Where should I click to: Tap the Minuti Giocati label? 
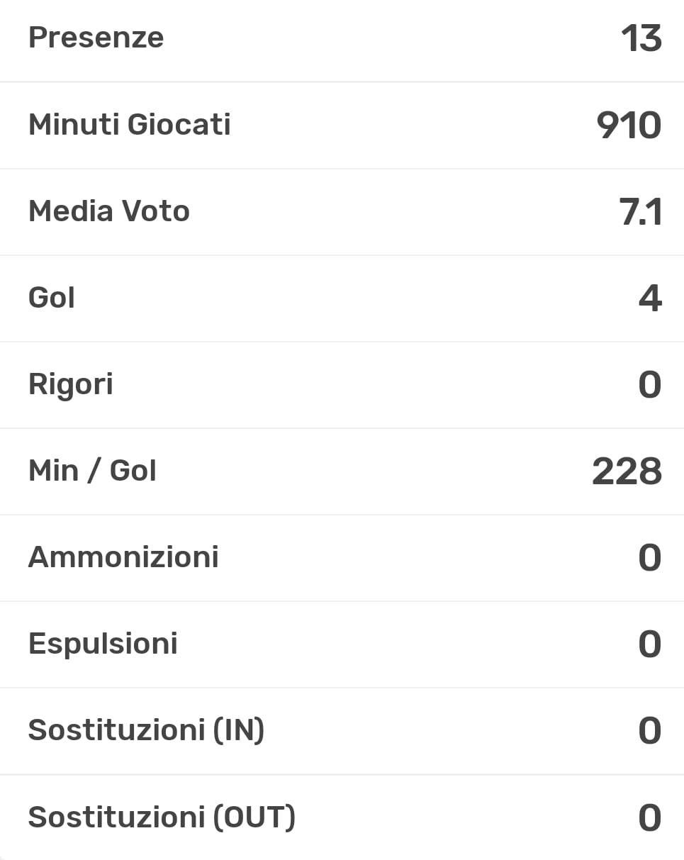point(129,125)
